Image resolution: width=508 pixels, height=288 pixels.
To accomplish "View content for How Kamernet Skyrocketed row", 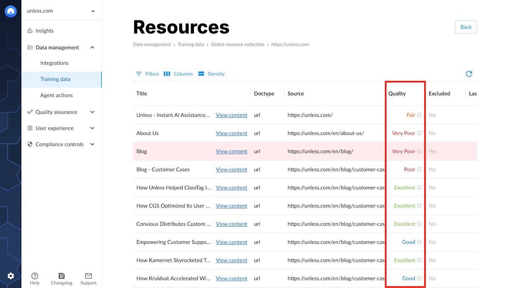I will tap(232, 260).
